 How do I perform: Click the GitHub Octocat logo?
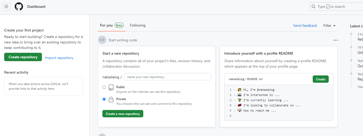(19, 7)
